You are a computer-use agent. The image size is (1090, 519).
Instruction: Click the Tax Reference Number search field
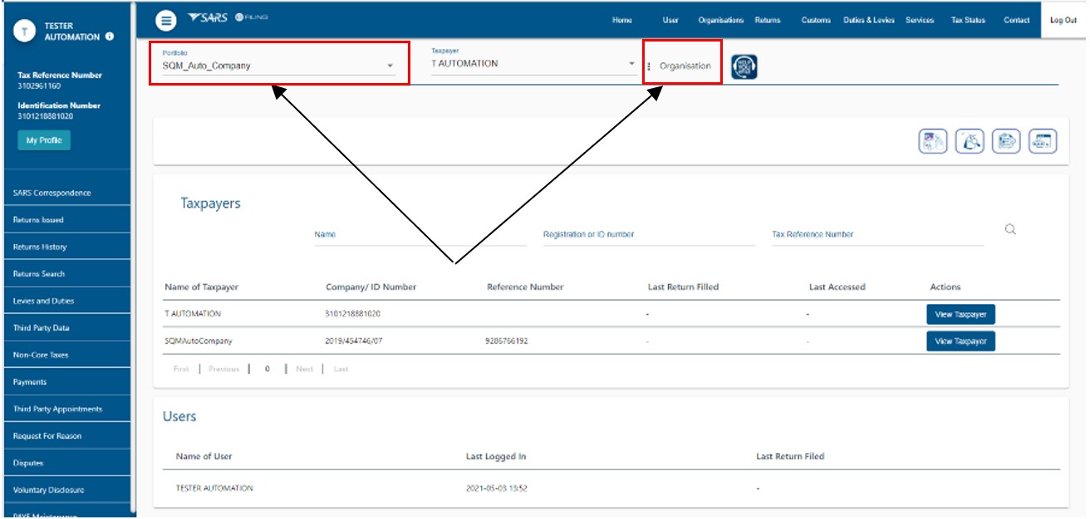(877, 235)
